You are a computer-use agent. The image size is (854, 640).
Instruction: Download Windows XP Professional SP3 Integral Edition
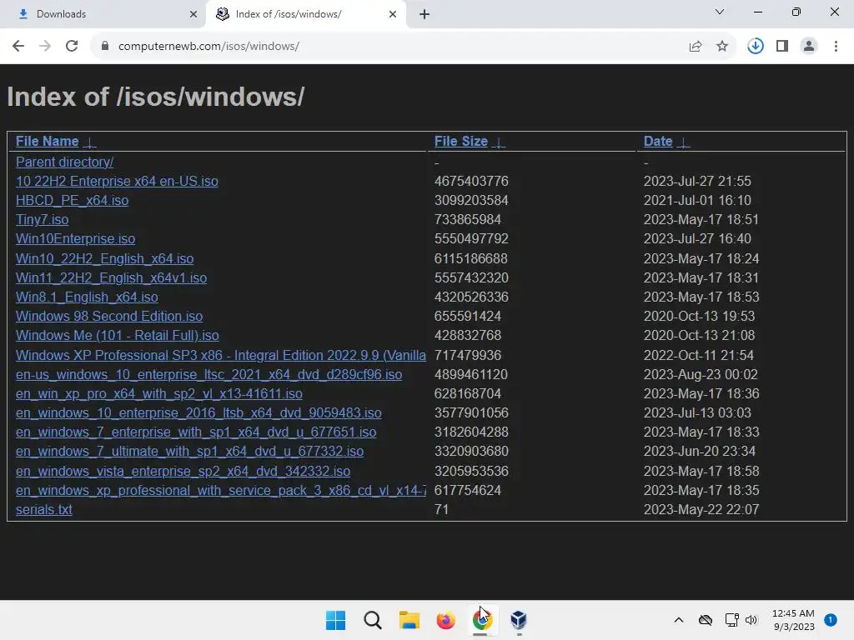(x=220, y=355)
